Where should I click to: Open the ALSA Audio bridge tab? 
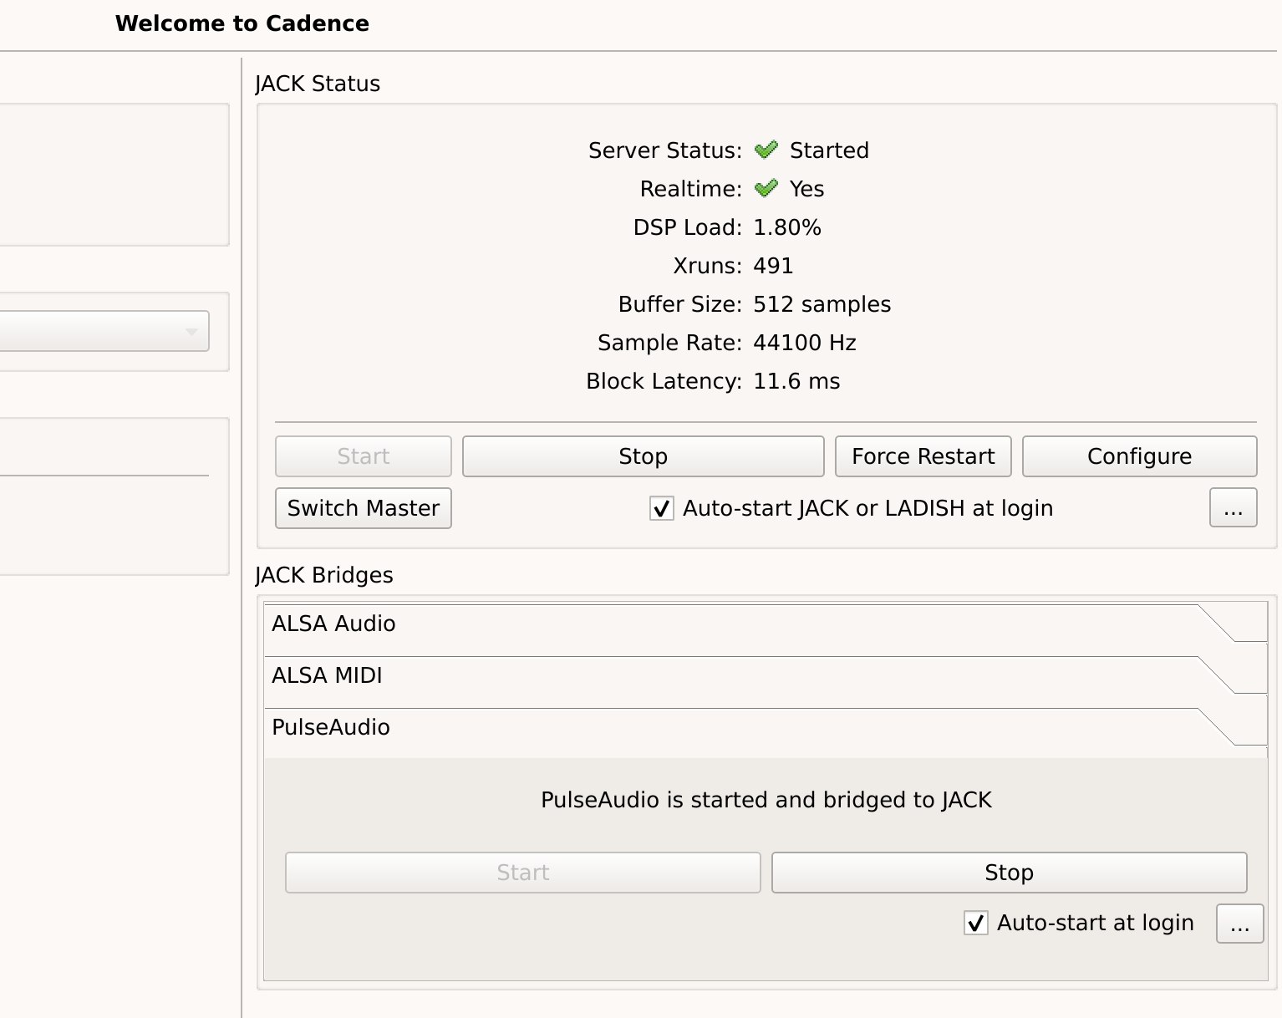766,624
